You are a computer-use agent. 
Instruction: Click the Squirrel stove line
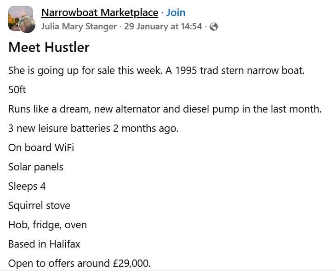[39, 205]
